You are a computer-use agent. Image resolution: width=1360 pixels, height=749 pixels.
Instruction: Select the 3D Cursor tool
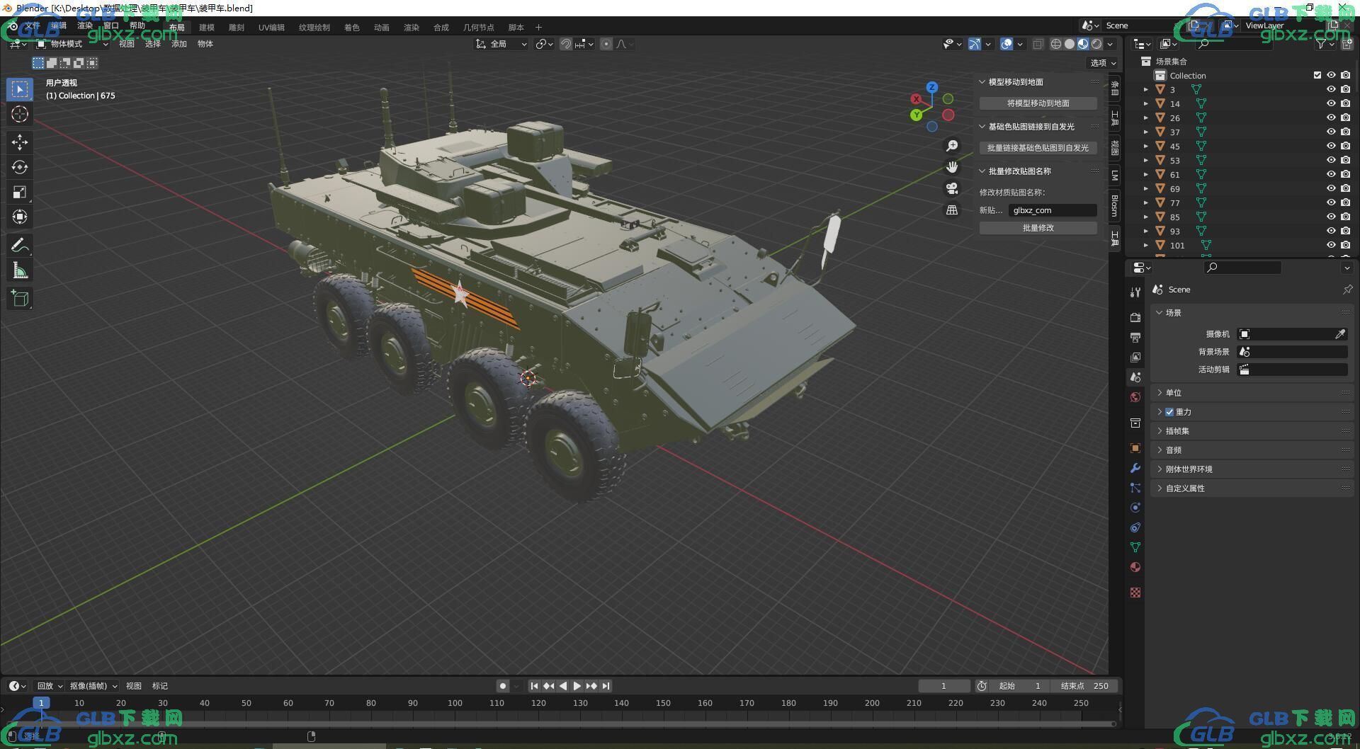pos(20,114)
